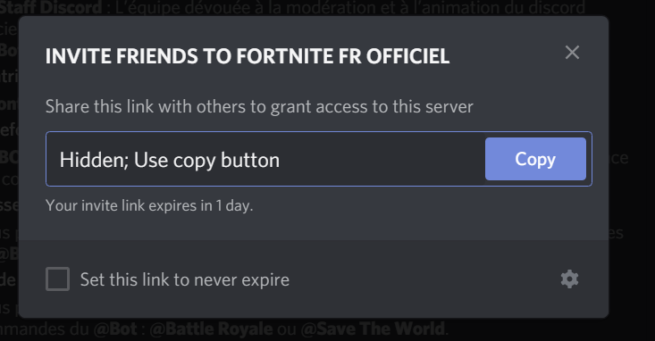Click the 'Invite Friends to Fortnite FR Officiel' title
The width and height of the screenshot is (655, 341).
point(248,56)
